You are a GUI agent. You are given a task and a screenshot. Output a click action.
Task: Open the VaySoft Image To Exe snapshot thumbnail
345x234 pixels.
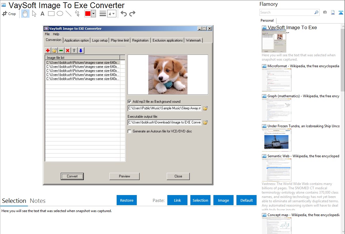pyautogui.click(x=274, y=41)
